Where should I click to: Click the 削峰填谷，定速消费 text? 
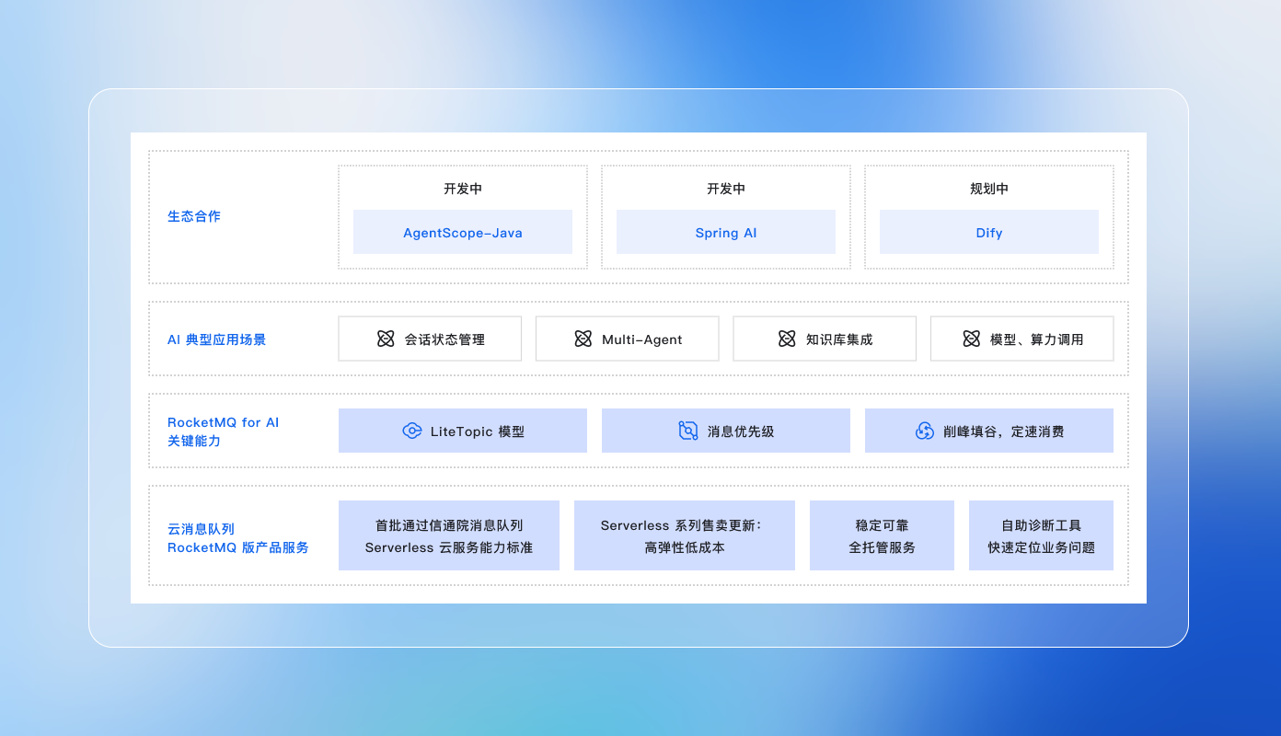tap(1004, 431)
